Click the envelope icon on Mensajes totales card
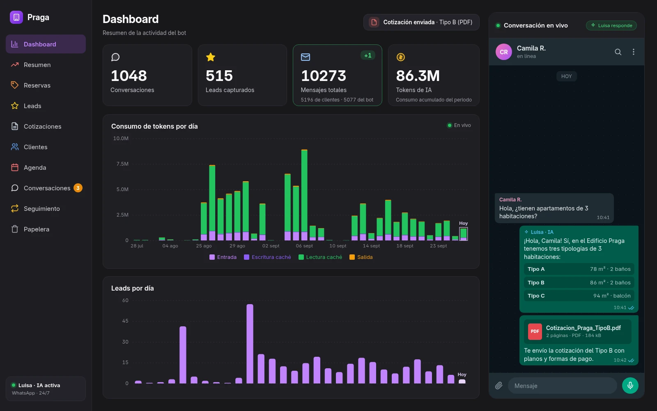 [306, 57]
